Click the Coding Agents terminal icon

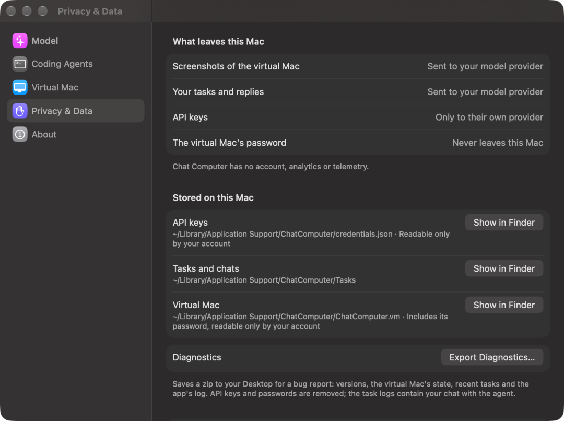(x=20, y=64)
